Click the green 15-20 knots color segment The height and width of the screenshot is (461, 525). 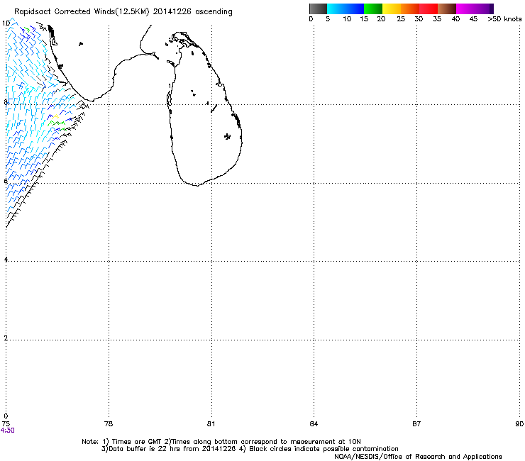coord(373,9)
